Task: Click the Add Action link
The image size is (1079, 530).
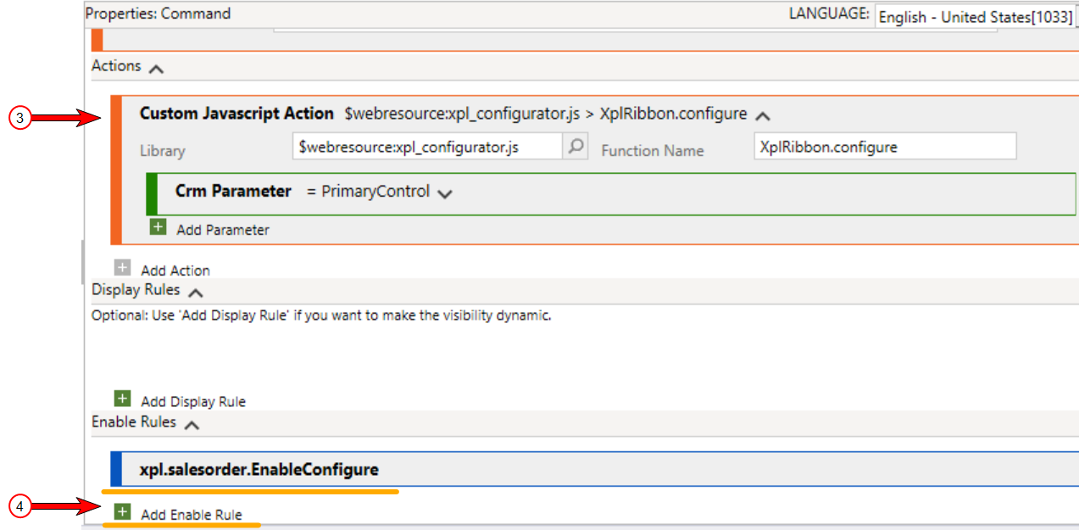Action: 175,270
